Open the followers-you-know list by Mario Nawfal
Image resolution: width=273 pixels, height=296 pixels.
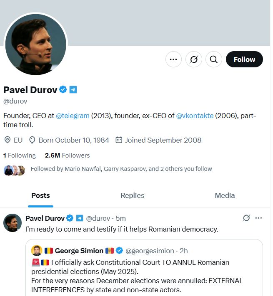coord(121,169)
